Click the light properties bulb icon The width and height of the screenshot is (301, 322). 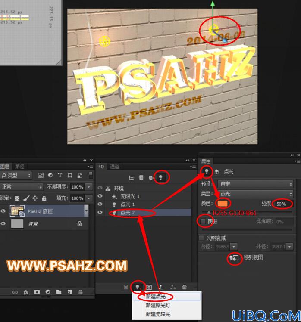click(x=207, y=171)
